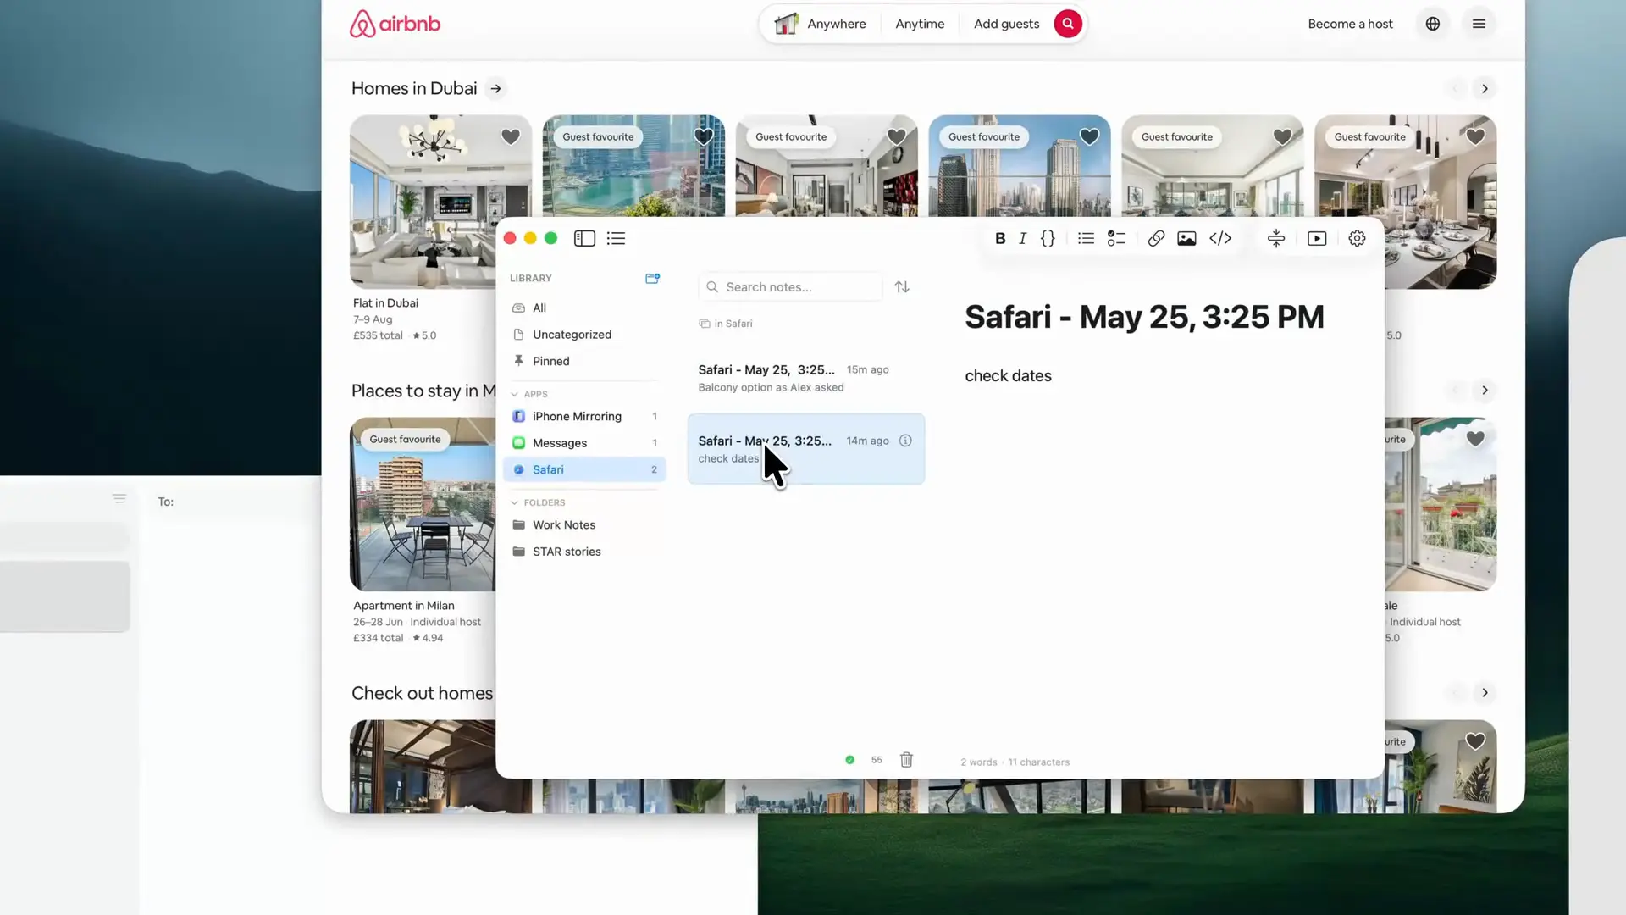This screenshot has height=915, width=1626.
Task: Favourite the fifth Dubai listing
Action: (x=1283, y=136)
